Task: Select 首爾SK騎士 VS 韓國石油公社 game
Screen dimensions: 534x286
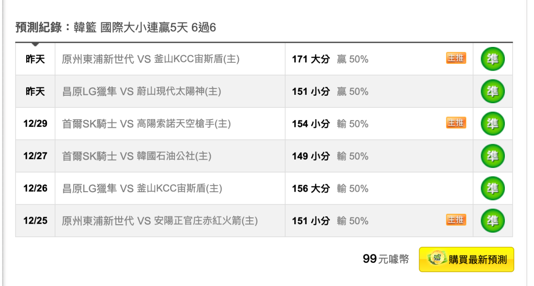Action: point(136,156)
